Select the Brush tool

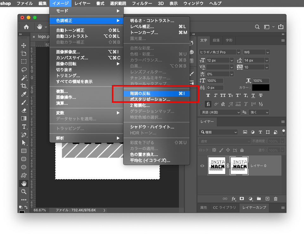(24, 102)
